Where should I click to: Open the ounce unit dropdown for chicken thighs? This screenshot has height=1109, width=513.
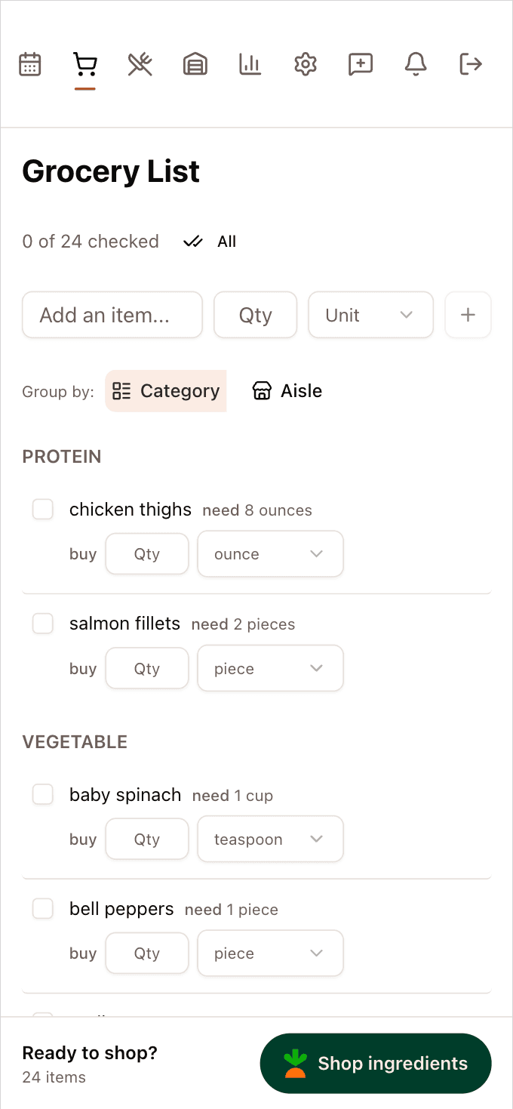point(270,553)
